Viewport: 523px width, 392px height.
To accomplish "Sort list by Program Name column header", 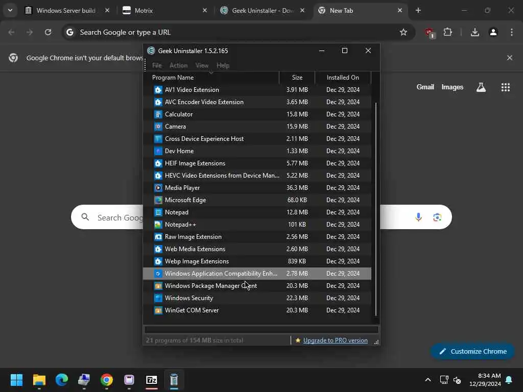I will point(211,78).
